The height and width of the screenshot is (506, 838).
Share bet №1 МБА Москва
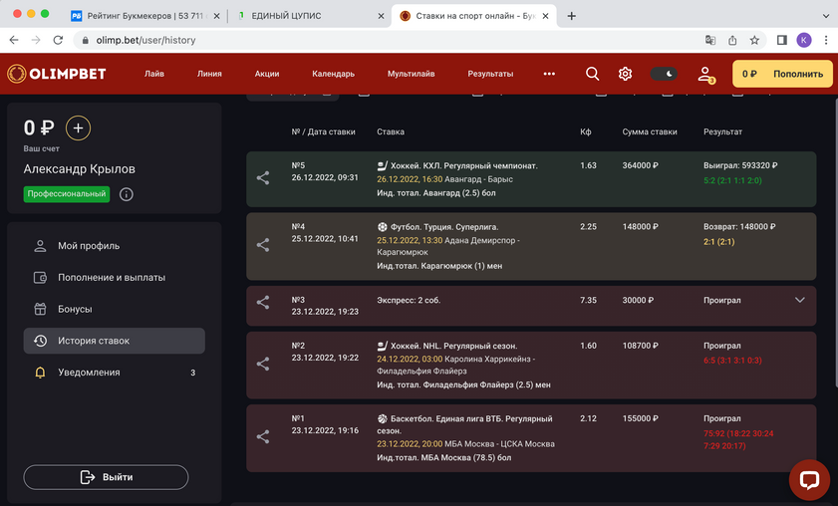[x=262, y=436]
